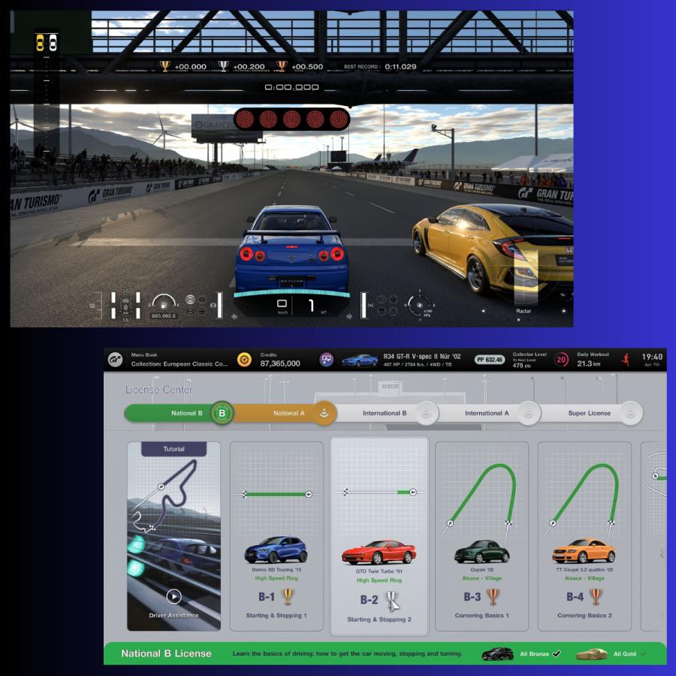
Task: Click the BEST RECORD 0:11.029 text
Action: [380, 66]
